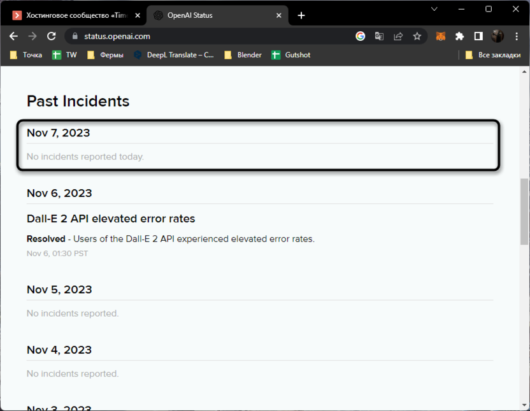Maximize the browser window
Screen dimensions: 530x411
[x=489, y=9]
